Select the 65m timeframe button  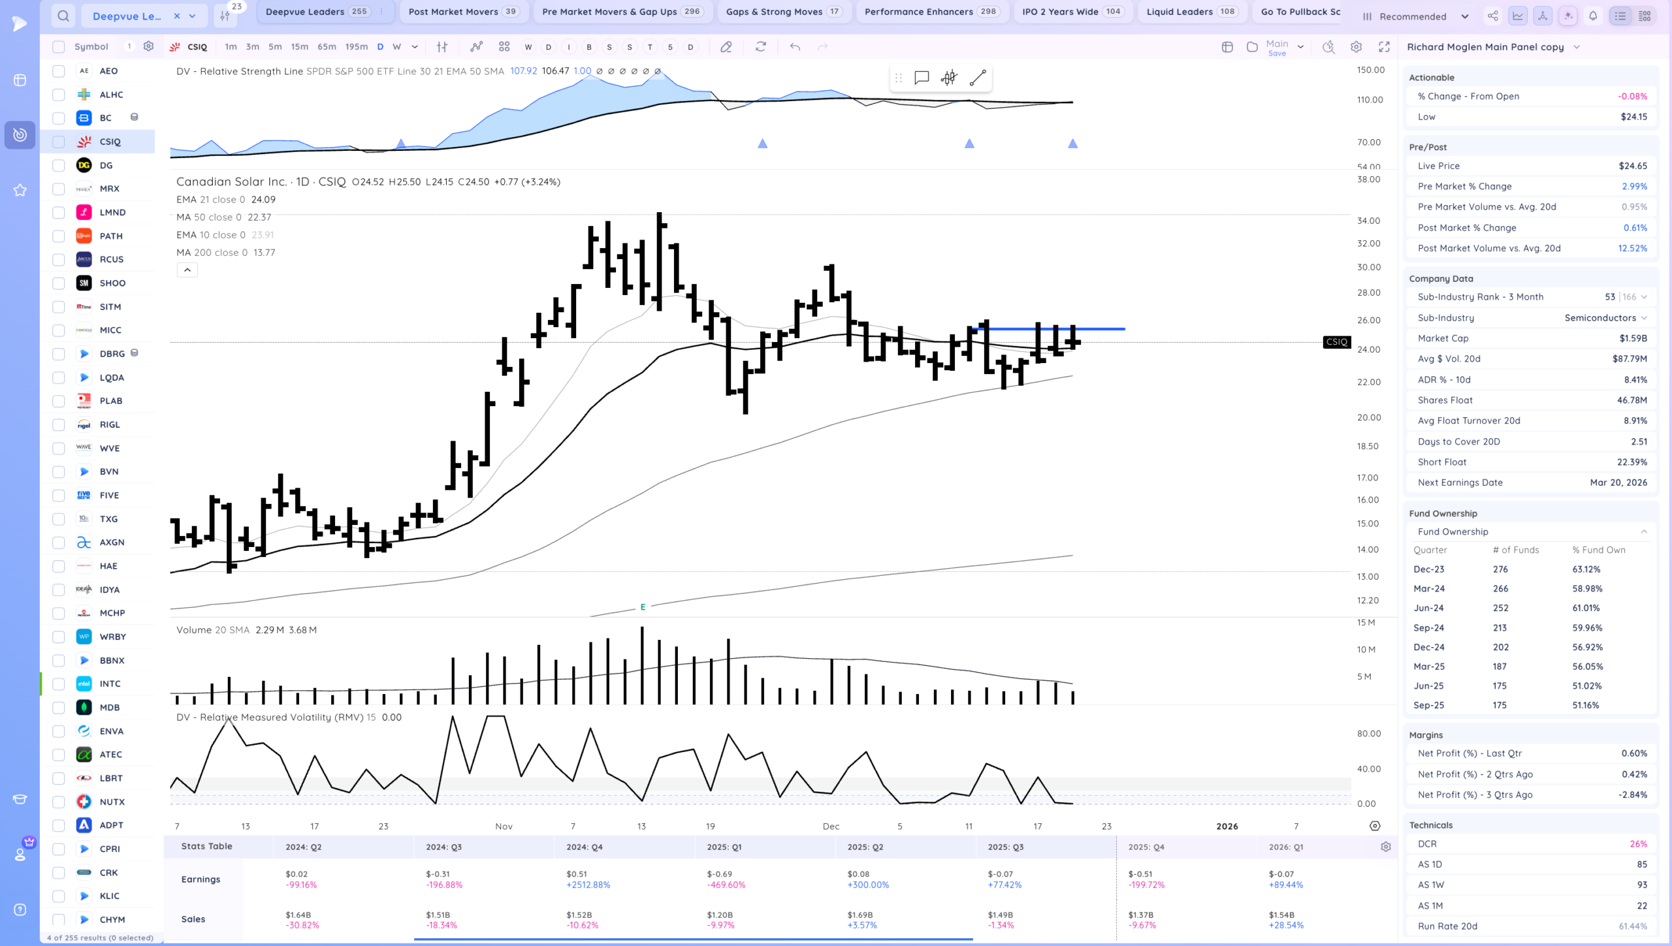[x=327, y=46]
